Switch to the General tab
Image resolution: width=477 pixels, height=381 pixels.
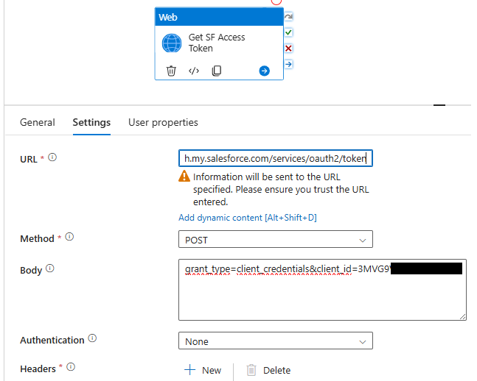click(x=37, y=122)
